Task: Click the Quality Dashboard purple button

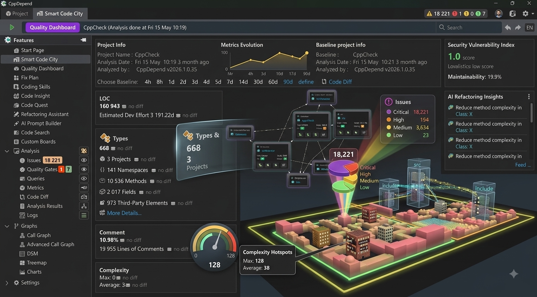Action: pos(53,27)
